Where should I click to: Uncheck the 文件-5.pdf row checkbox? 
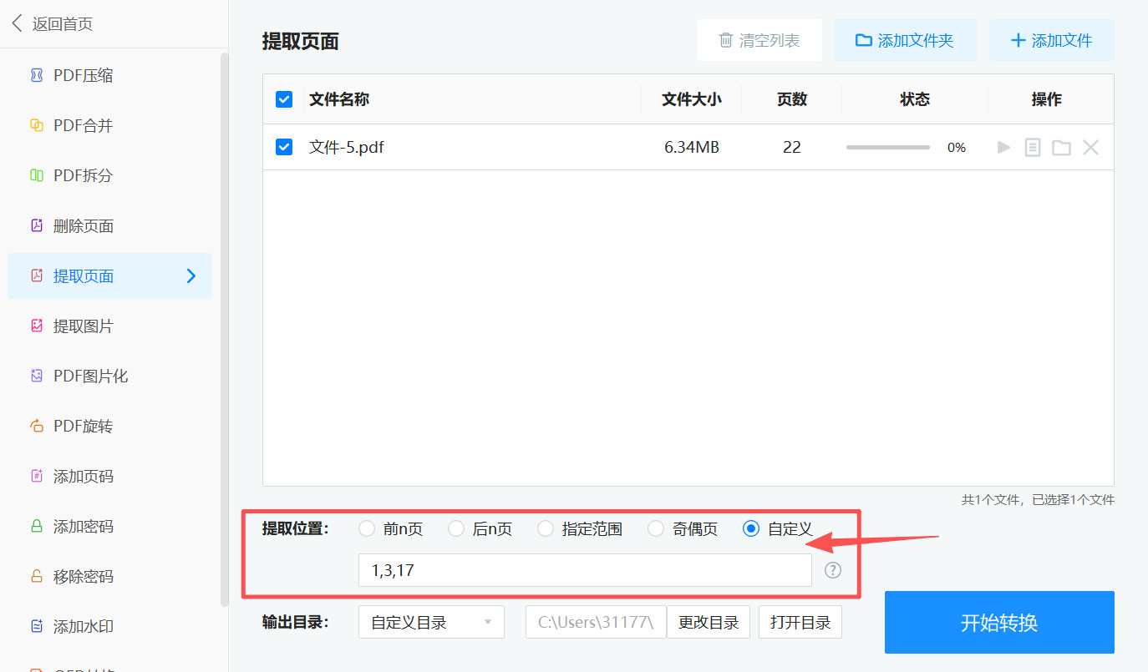tap(284, 146)
